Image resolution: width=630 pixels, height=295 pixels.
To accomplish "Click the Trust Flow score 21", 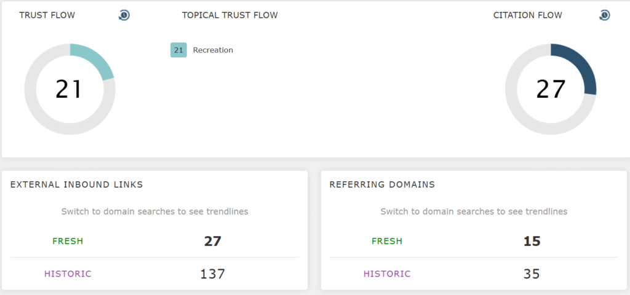I will click(x=69, y=89).
